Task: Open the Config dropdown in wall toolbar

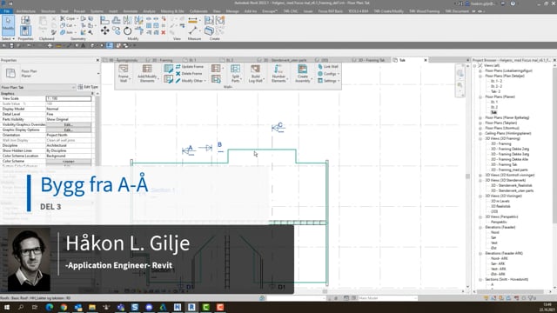Action: [x=329, y=73]
